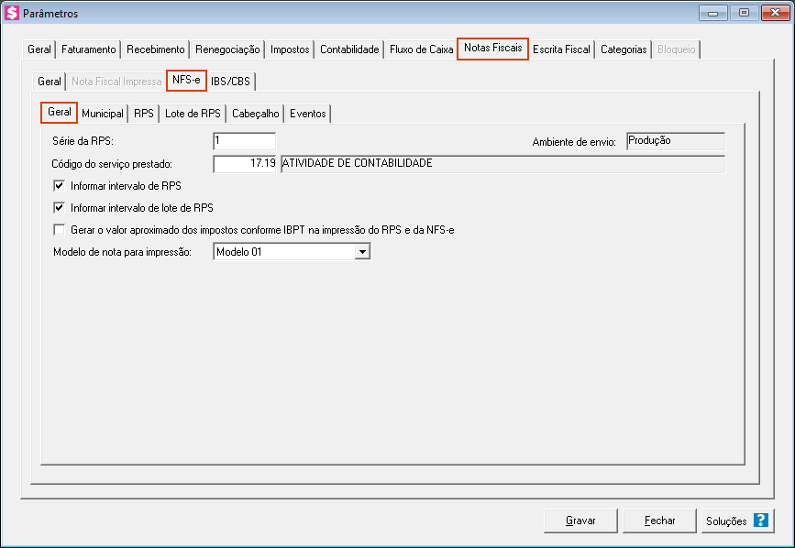Click the Código do serviço prestado field
795x548 pixels.
click(244, 164)
